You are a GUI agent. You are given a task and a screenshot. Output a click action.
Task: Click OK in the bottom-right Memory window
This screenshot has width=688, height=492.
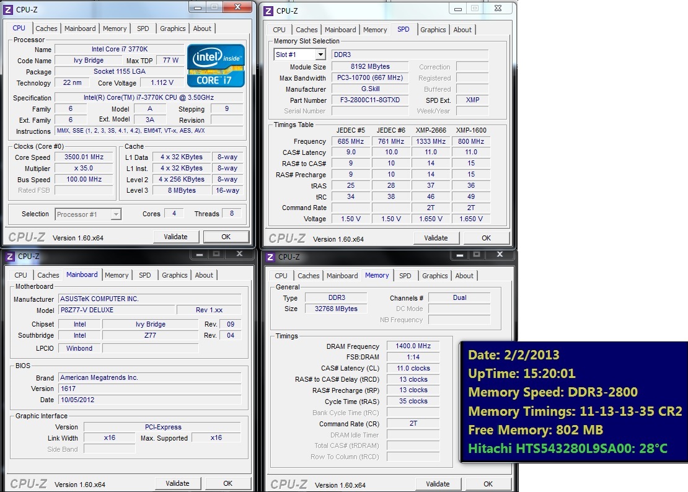coord(488,484)
